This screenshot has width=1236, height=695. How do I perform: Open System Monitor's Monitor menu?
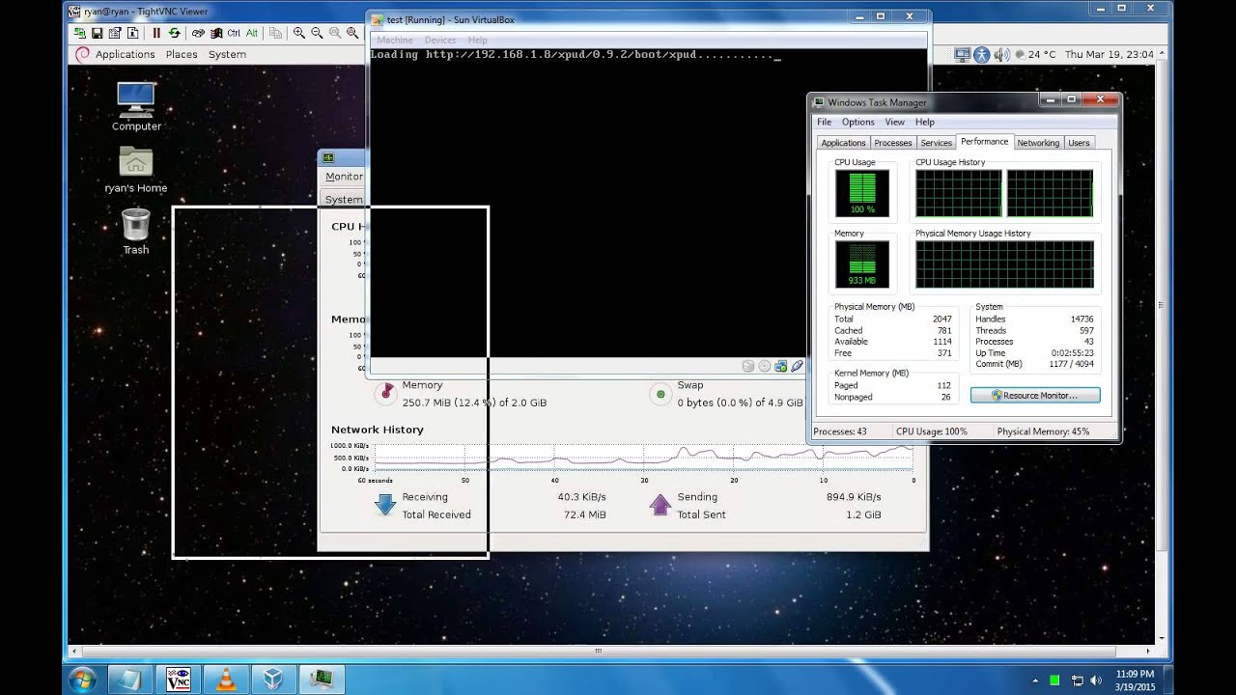(x=344, y=177)
